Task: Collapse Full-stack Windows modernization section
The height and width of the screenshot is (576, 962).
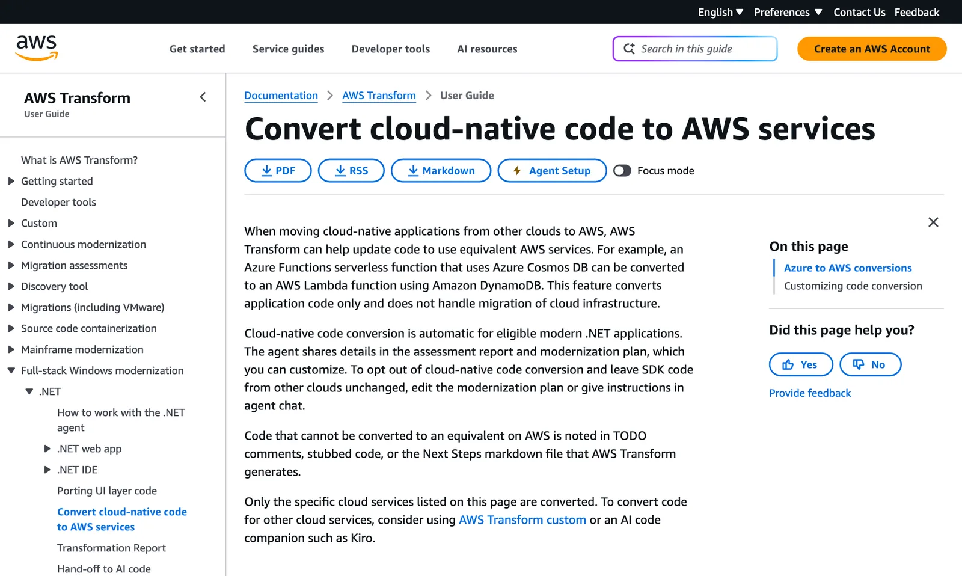Action: 11,370
